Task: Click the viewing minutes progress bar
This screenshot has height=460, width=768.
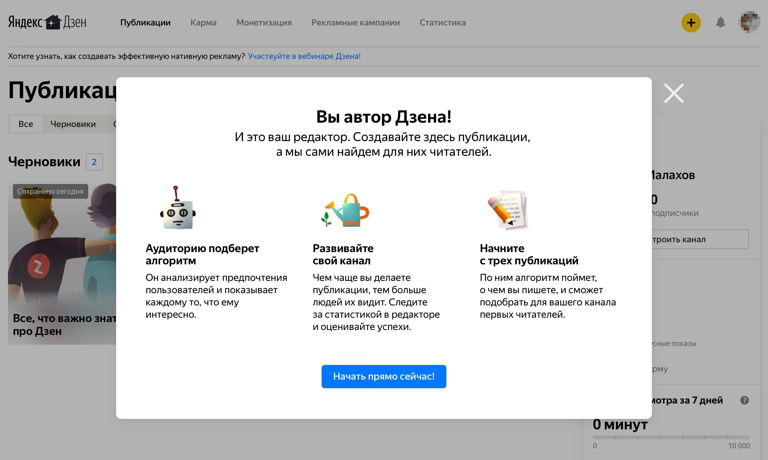Action: [x=671, y=437]
